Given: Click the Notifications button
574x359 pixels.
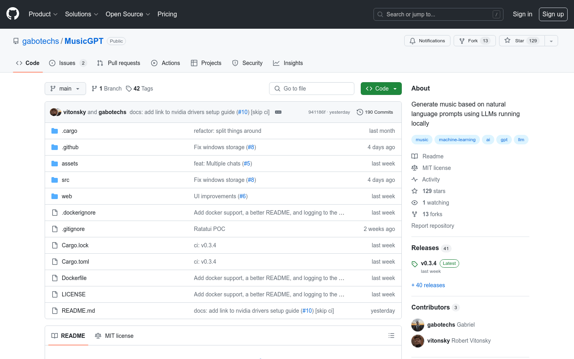Looking at the screenshot, I should point(427,41).
